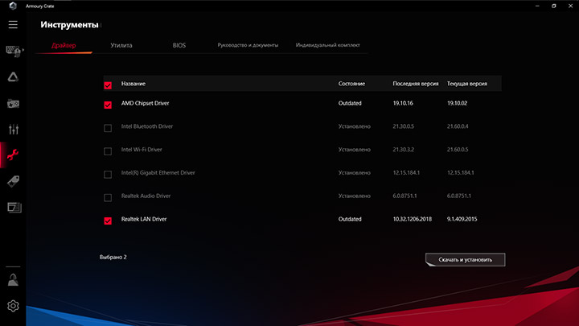579x326 pixels.
Task: Click Outdated status of AMD Chipset Driver
Action: point(350,103)
